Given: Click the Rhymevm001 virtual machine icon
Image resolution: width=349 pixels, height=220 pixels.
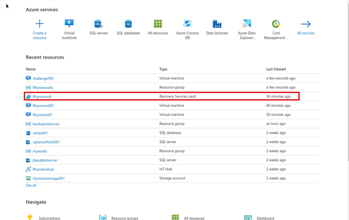Looking at the screenshot, I should (28, 106).
